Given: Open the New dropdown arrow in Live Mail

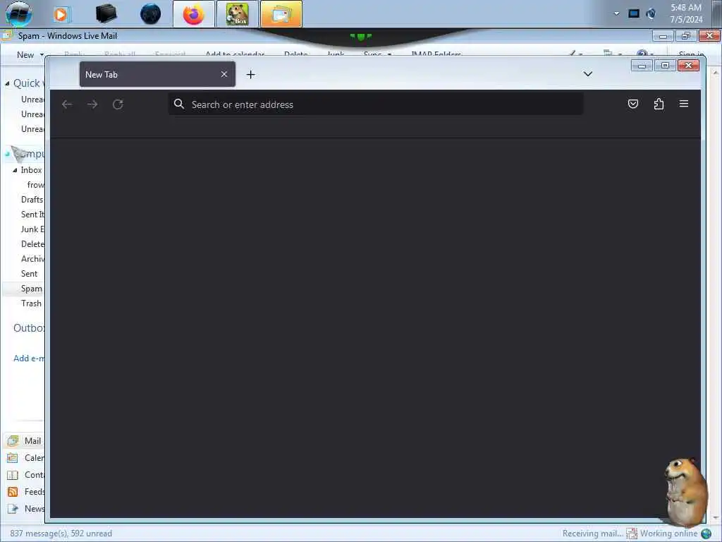Looking at the screenshot, I should click(x=42, y=55).
